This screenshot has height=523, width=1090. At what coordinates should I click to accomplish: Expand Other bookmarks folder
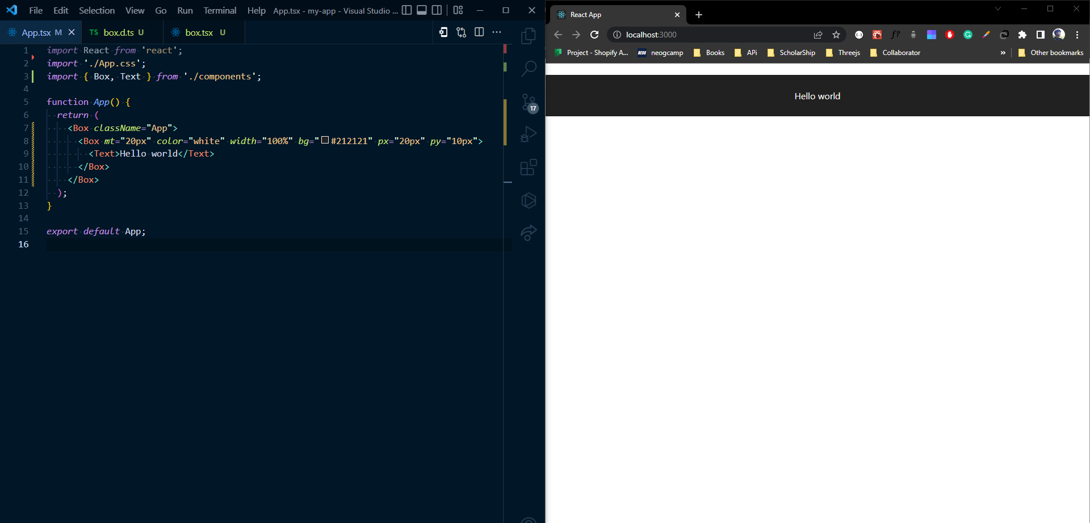pyautogui.click(x=1051, y=53)
